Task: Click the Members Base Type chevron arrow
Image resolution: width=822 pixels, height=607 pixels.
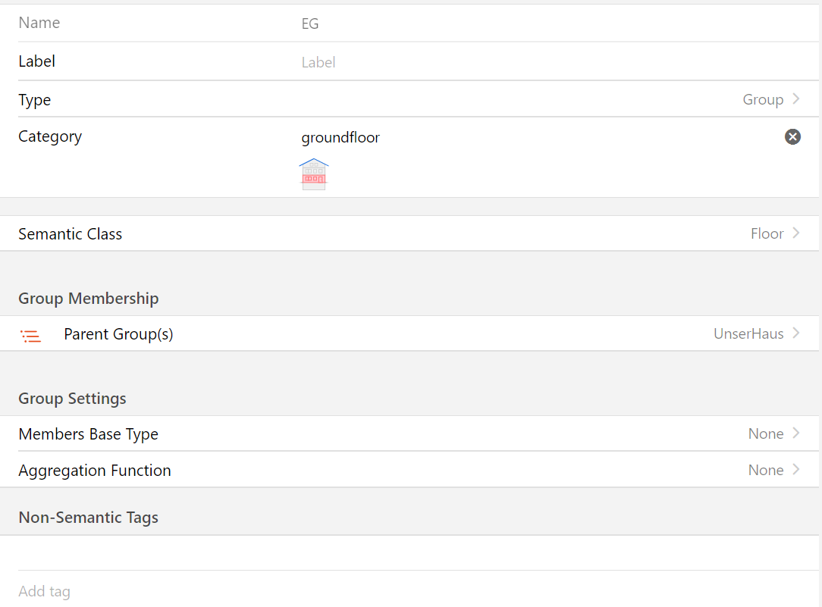Action: click(796, 433)
